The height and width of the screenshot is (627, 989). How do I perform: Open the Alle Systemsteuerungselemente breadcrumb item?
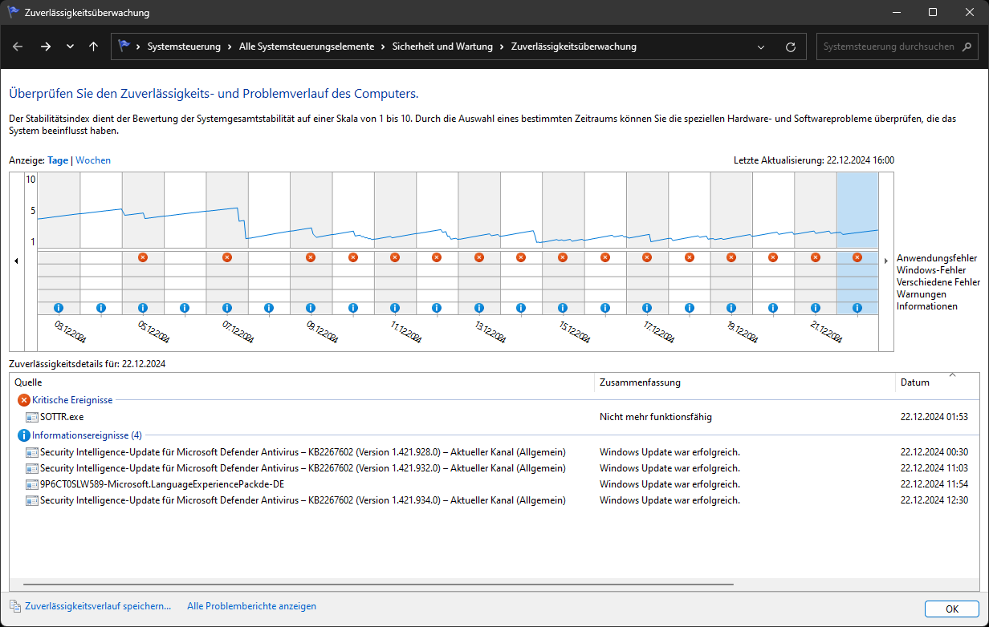(307, 47)
